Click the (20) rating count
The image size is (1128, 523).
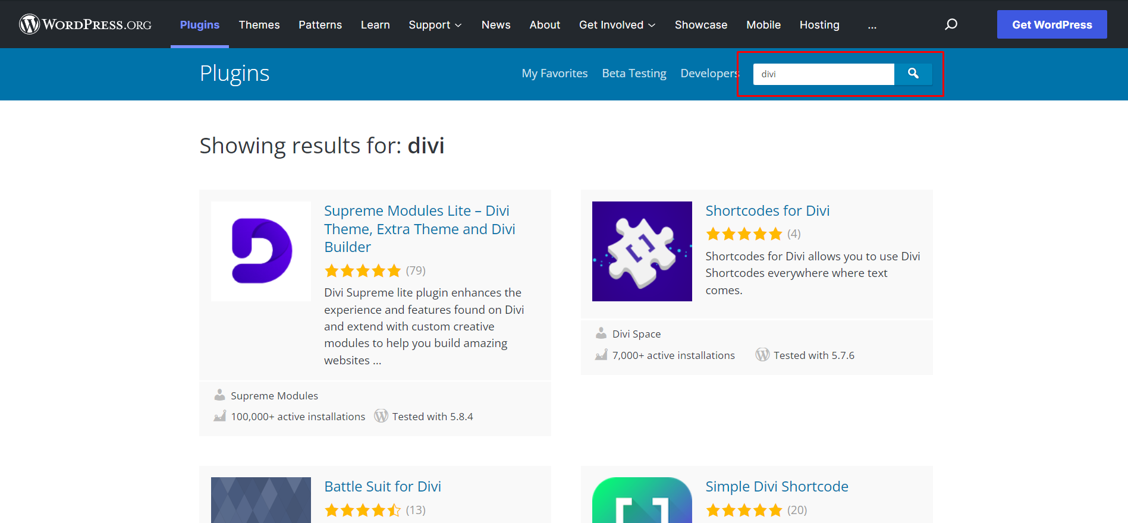coord(797,510)
